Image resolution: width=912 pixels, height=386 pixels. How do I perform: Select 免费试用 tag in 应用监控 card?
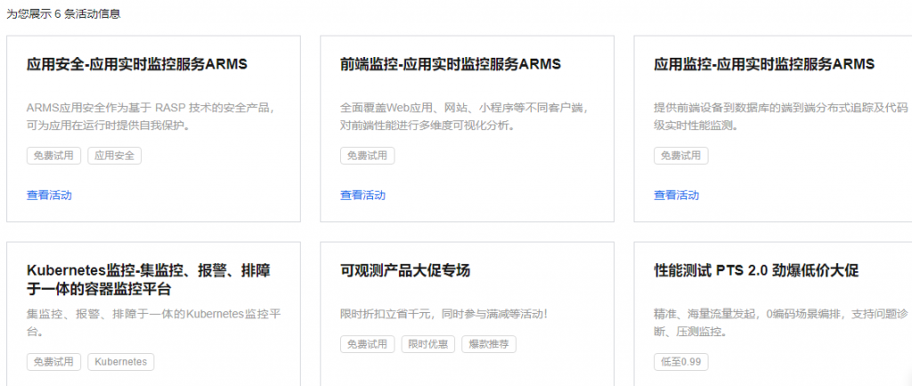[681, 156]
